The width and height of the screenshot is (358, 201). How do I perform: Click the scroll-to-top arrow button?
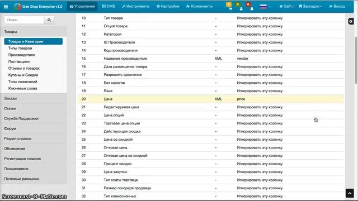[x=350, y=193]
